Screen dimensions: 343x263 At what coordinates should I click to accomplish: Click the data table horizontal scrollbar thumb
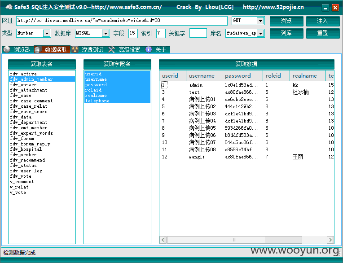click(x=234, y=240)
